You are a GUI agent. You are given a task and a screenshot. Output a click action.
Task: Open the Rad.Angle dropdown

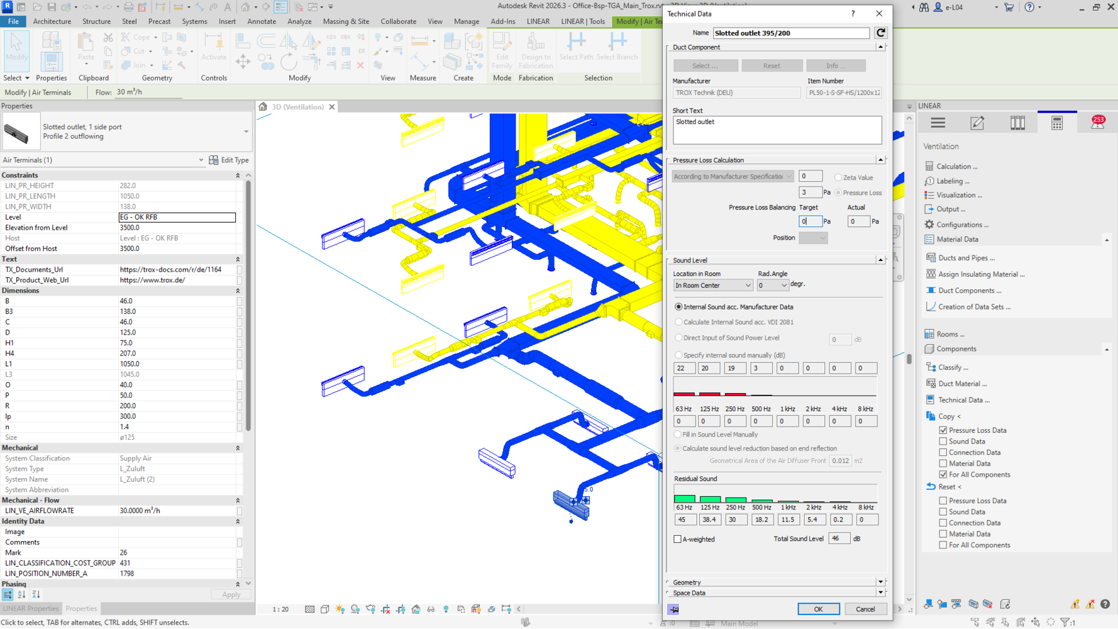[772, 286]
